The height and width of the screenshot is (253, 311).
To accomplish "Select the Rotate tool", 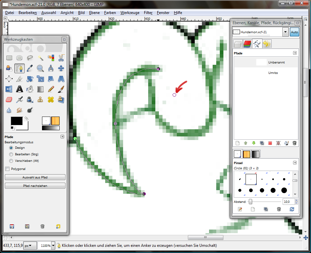I will coord(30,79).
